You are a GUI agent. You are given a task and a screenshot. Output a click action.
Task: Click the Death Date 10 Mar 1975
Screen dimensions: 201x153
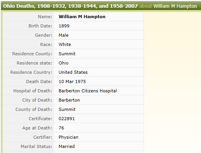click(72, 82)
